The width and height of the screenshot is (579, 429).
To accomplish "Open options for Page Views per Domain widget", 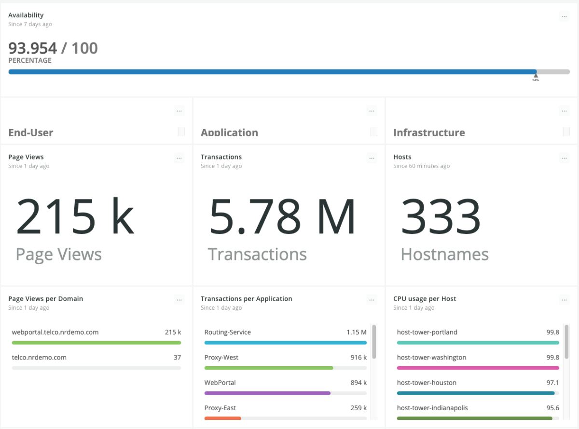I will point(179,300).
